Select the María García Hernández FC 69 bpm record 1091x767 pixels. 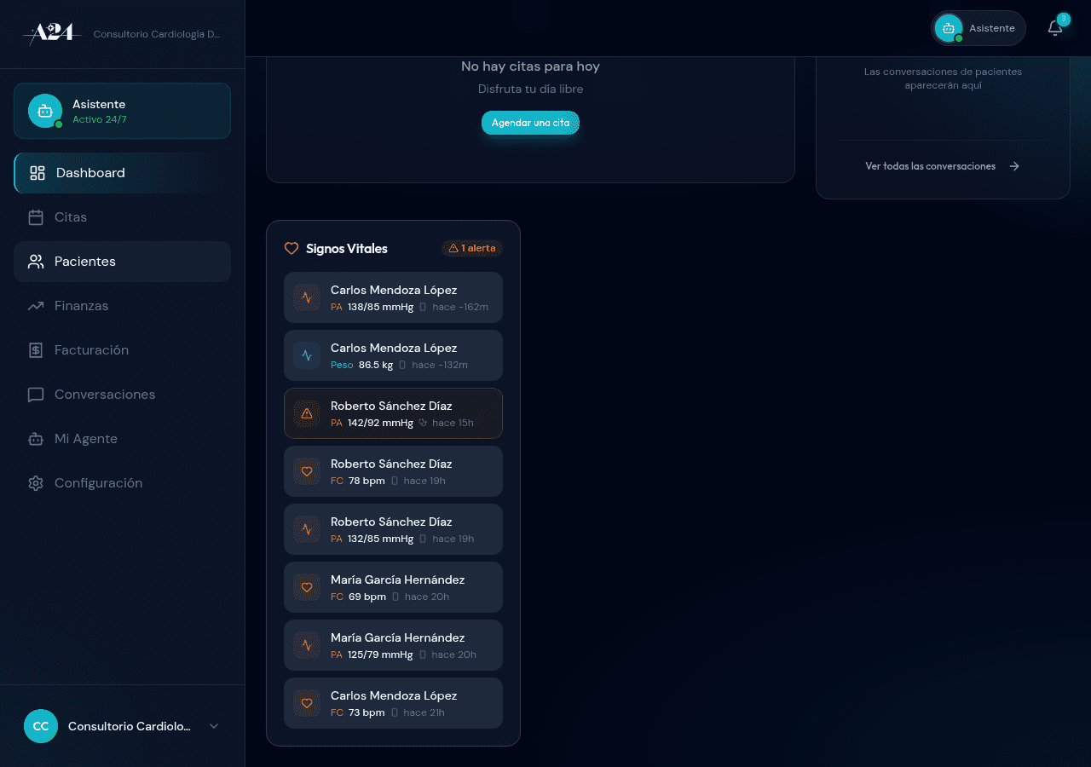pos(393,587)
